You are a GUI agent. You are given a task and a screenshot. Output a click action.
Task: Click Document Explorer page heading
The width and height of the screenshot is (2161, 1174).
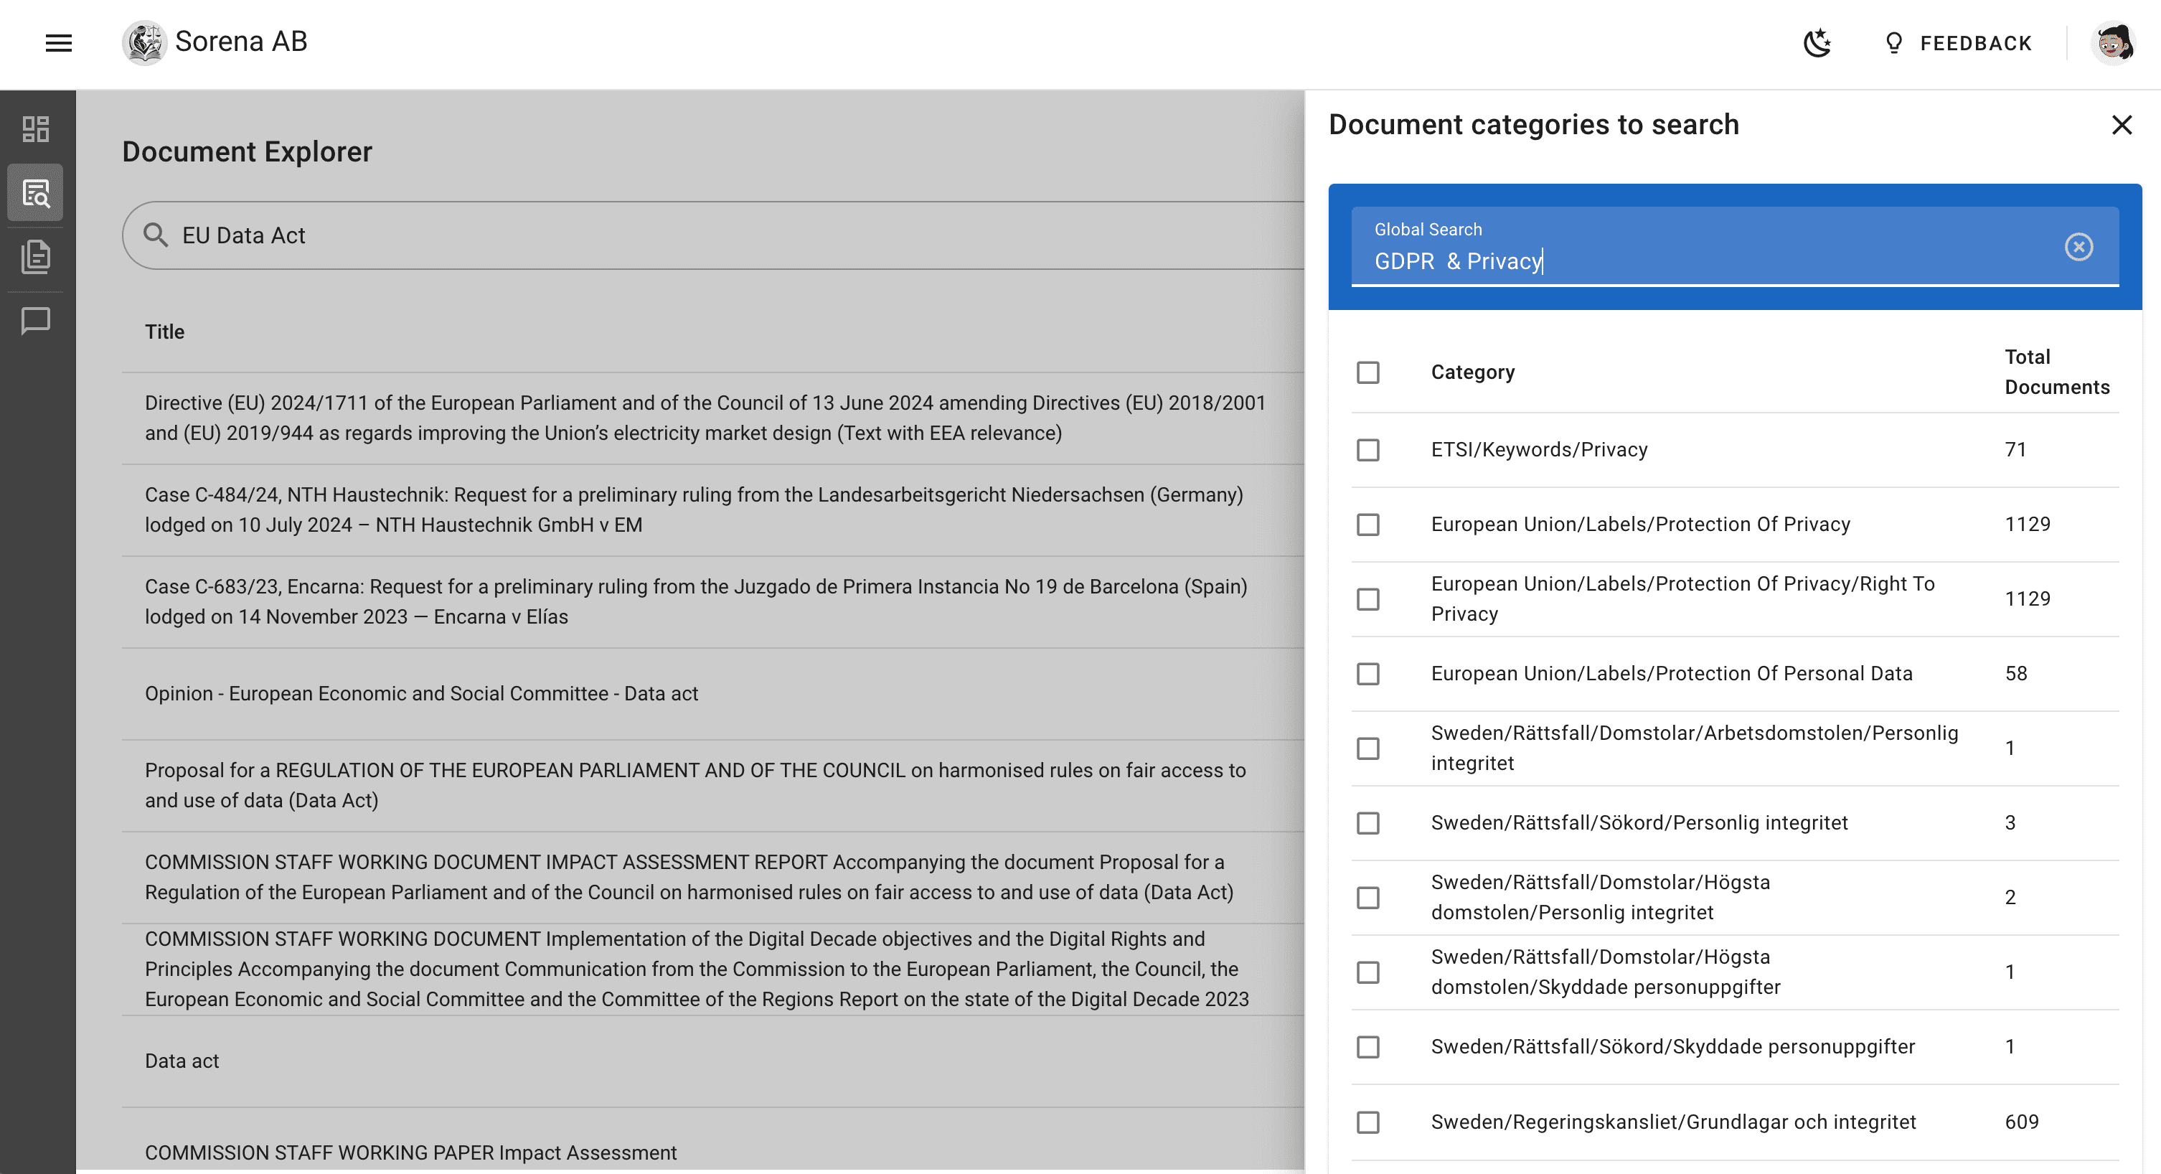(247, 152)
